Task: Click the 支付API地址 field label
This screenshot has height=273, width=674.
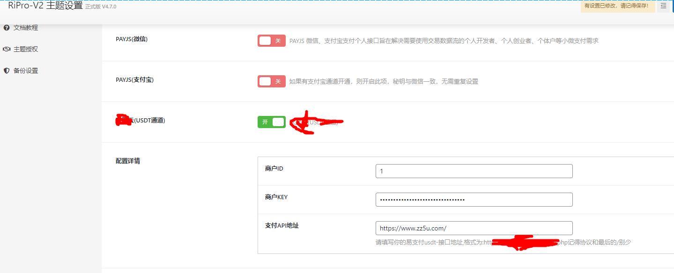Action: pos(282,226)
